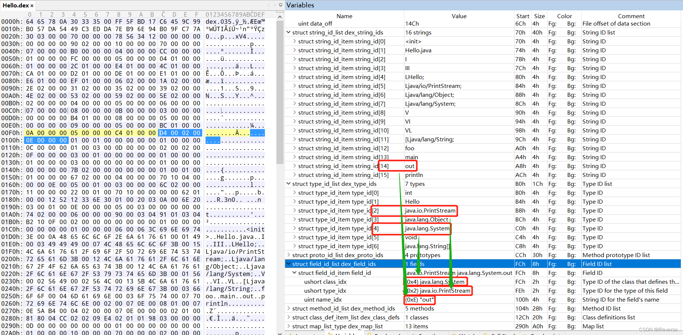Screen dimensions: 683x335
Task: Select the ushort type_idx row
Action: [x=483, y=290]
